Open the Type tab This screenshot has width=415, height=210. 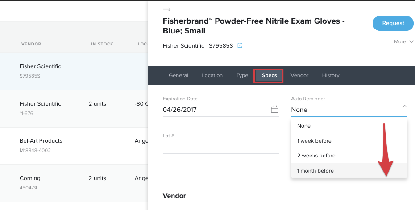242,75
